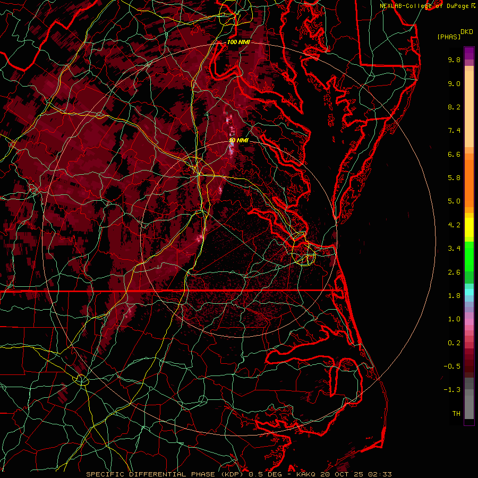
Task: Click the KAKQ radar site identifier
Action: pyautogui.click(x=306, y=474)
